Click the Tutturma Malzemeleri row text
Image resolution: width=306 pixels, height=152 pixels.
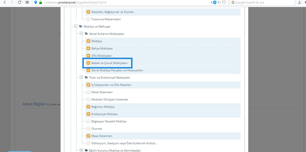106,19
